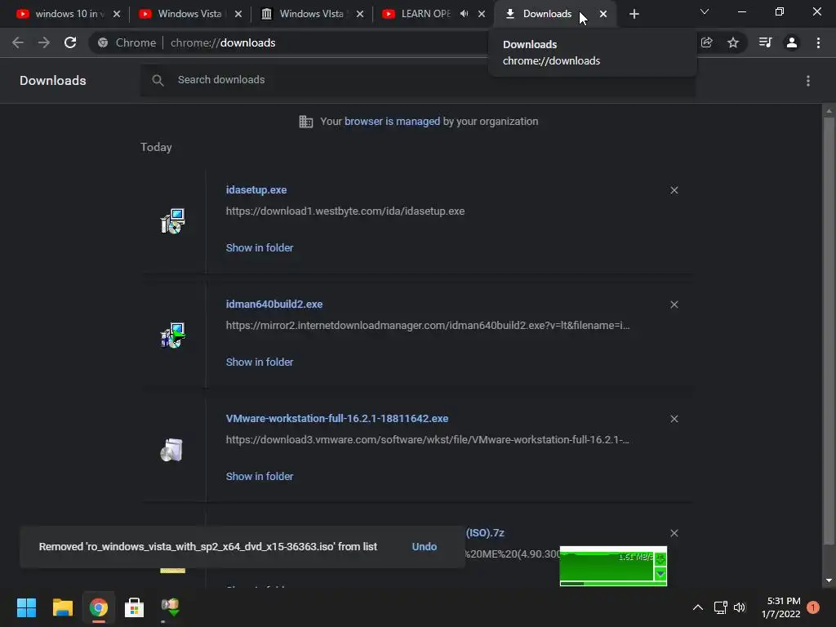Open idman640build2.exe file link
Screen dimensions: 836x627
(x=274, y=304)
